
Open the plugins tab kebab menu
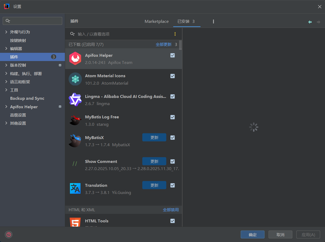pyautogui.click(x=213, y=21)
